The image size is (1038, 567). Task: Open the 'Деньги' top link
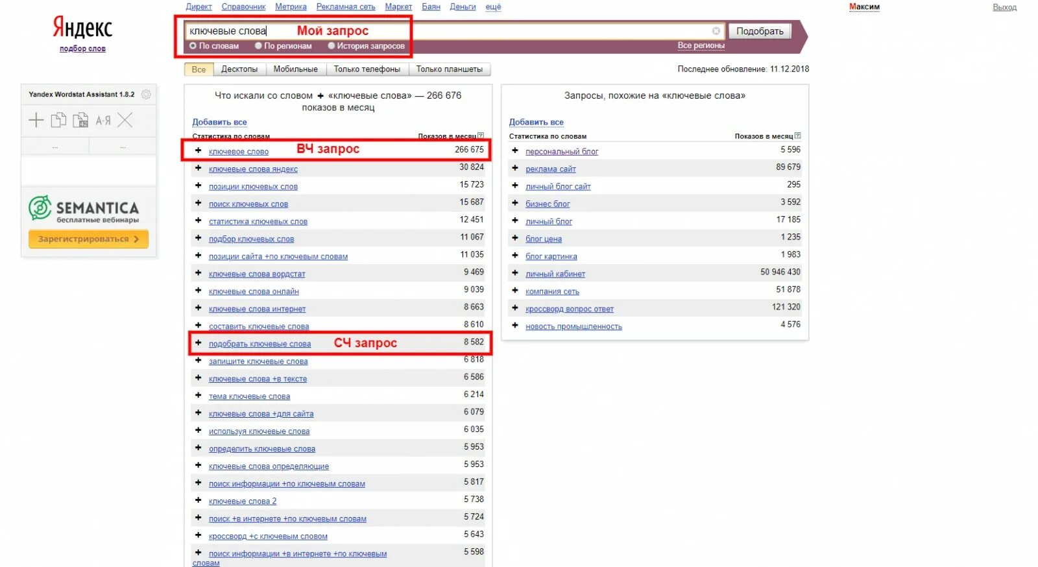463,6
